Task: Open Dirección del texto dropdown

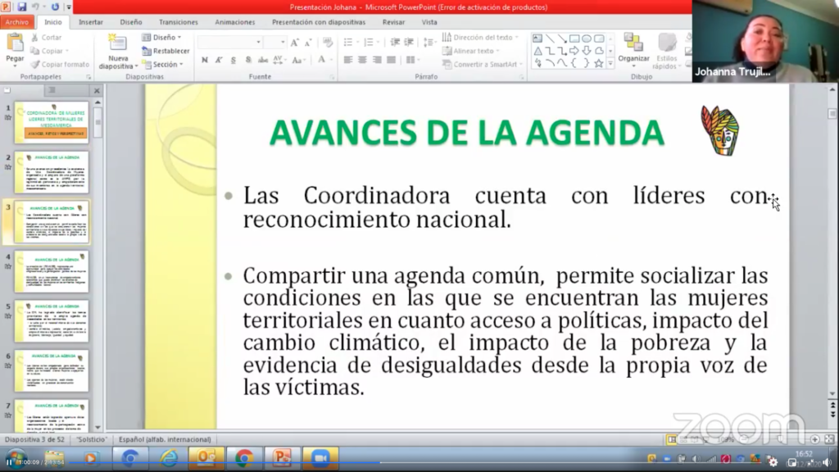Action: tap(480, 38)
